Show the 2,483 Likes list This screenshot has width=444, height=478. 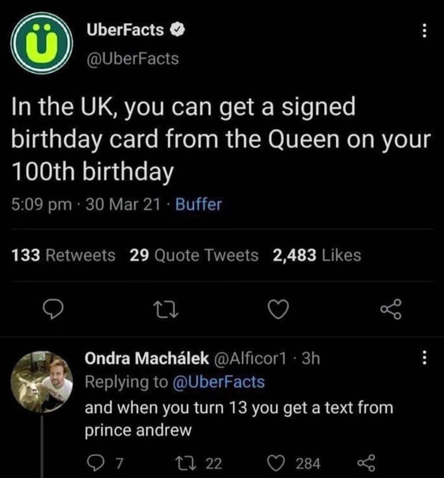(x=316, y=255)
